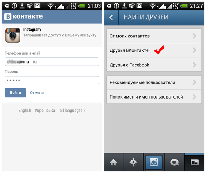Expand chevron beside Друзья с Facebook
206x173 pixels.
(x=194, y=65)
